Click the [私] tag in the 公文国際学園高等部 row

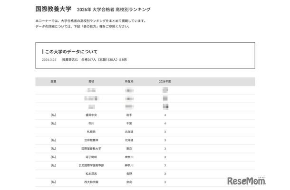coord(53,165)
